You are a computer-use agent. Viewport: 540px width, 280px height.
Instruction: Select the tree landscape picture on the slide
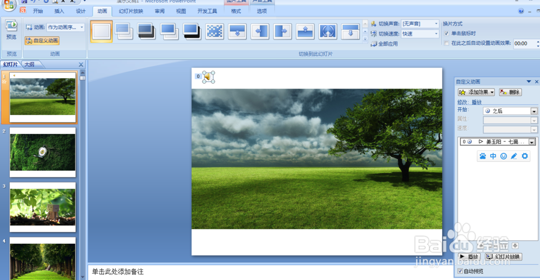(317, 159)
